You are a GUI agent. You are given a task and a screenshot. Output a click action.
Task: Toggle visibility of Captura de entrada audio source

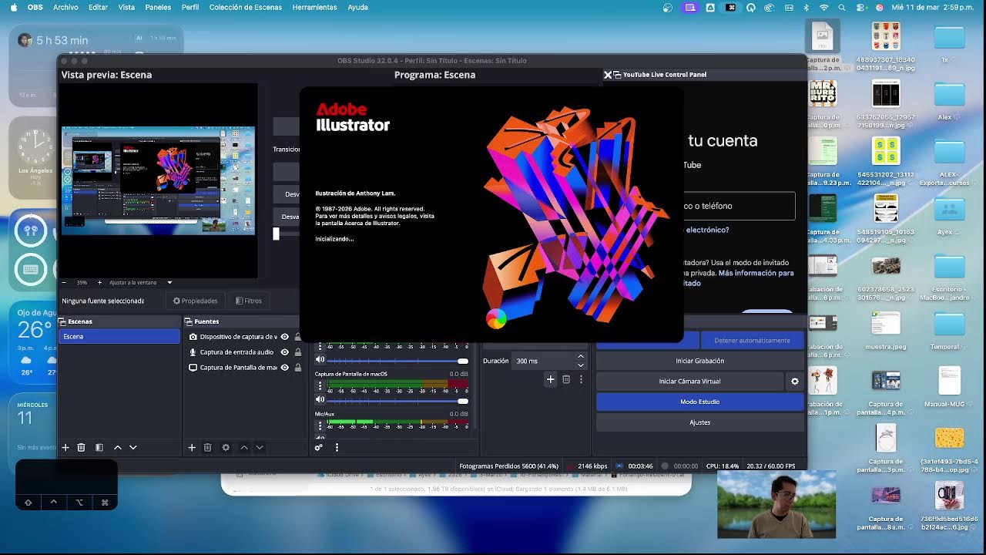[285, 352]
